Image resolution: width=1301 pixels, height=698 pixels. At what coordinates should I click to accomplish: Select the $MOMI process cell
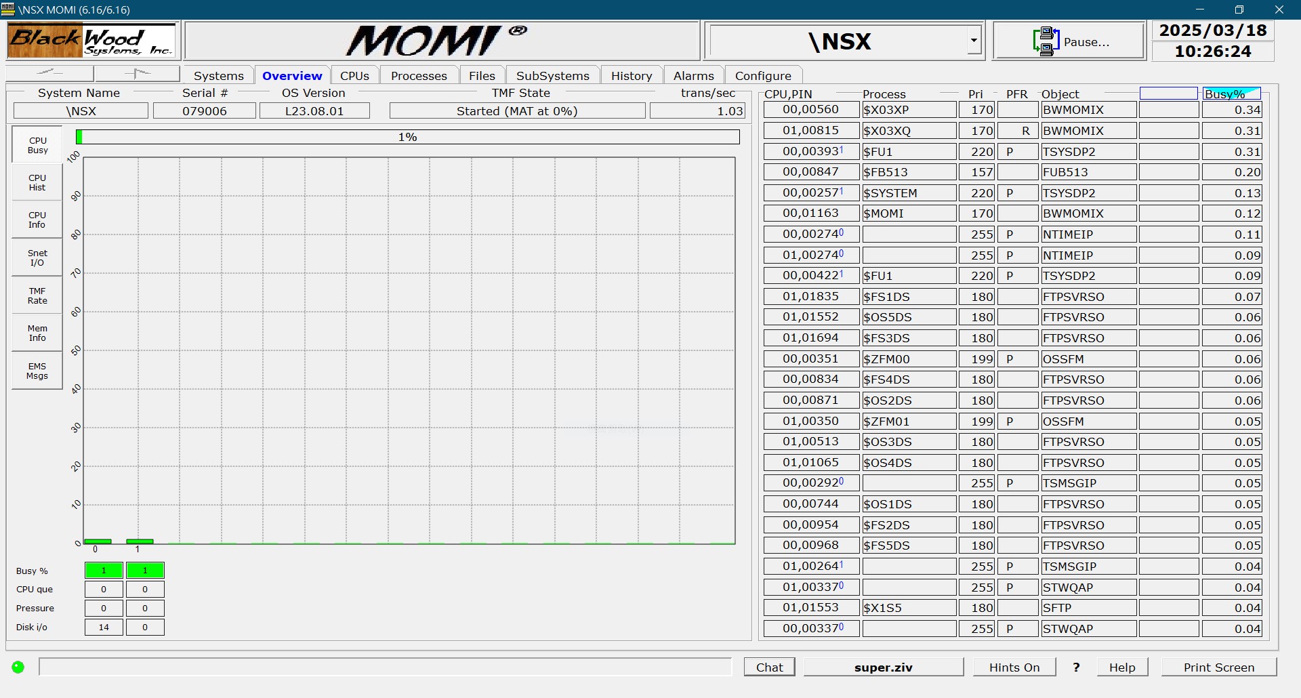click(x=909, y=213)
